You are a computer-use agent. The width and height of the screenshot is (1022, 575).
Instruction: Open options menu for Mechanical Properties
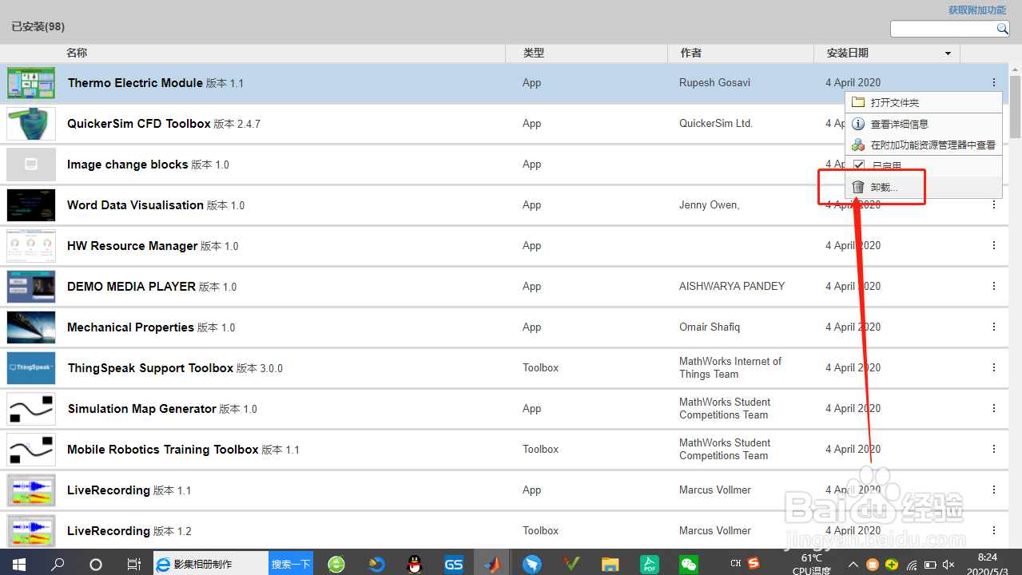(994, 327)
